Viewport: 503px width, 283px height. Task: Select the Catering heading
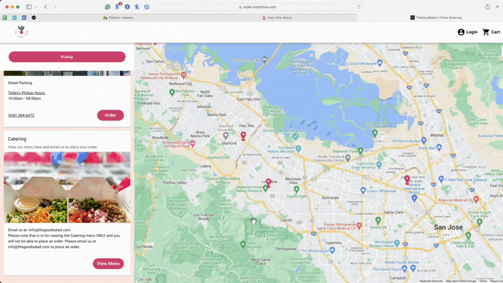(x=17, y=139)
